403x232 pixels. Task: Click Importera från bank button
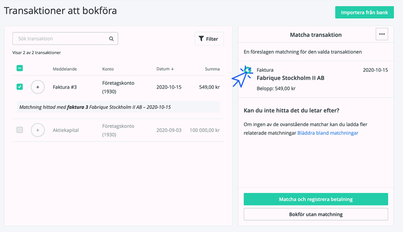(x=364, y=12)
